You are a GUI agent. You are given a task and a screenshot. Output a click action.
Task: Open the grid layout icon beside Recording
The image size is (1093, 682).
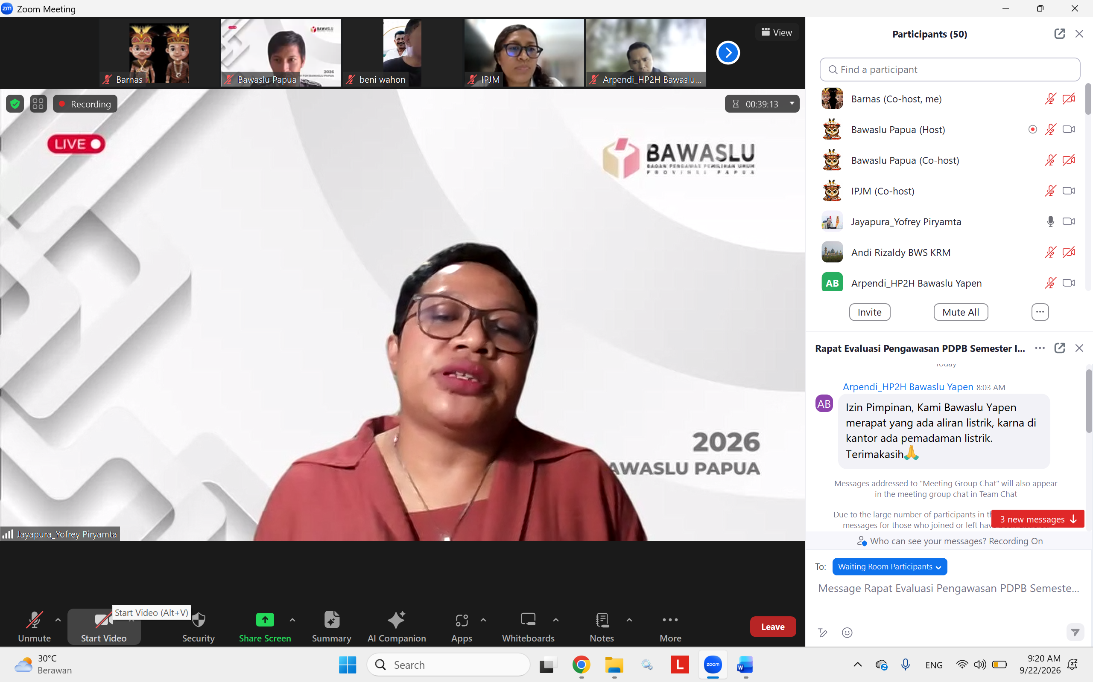click(38, 104)
